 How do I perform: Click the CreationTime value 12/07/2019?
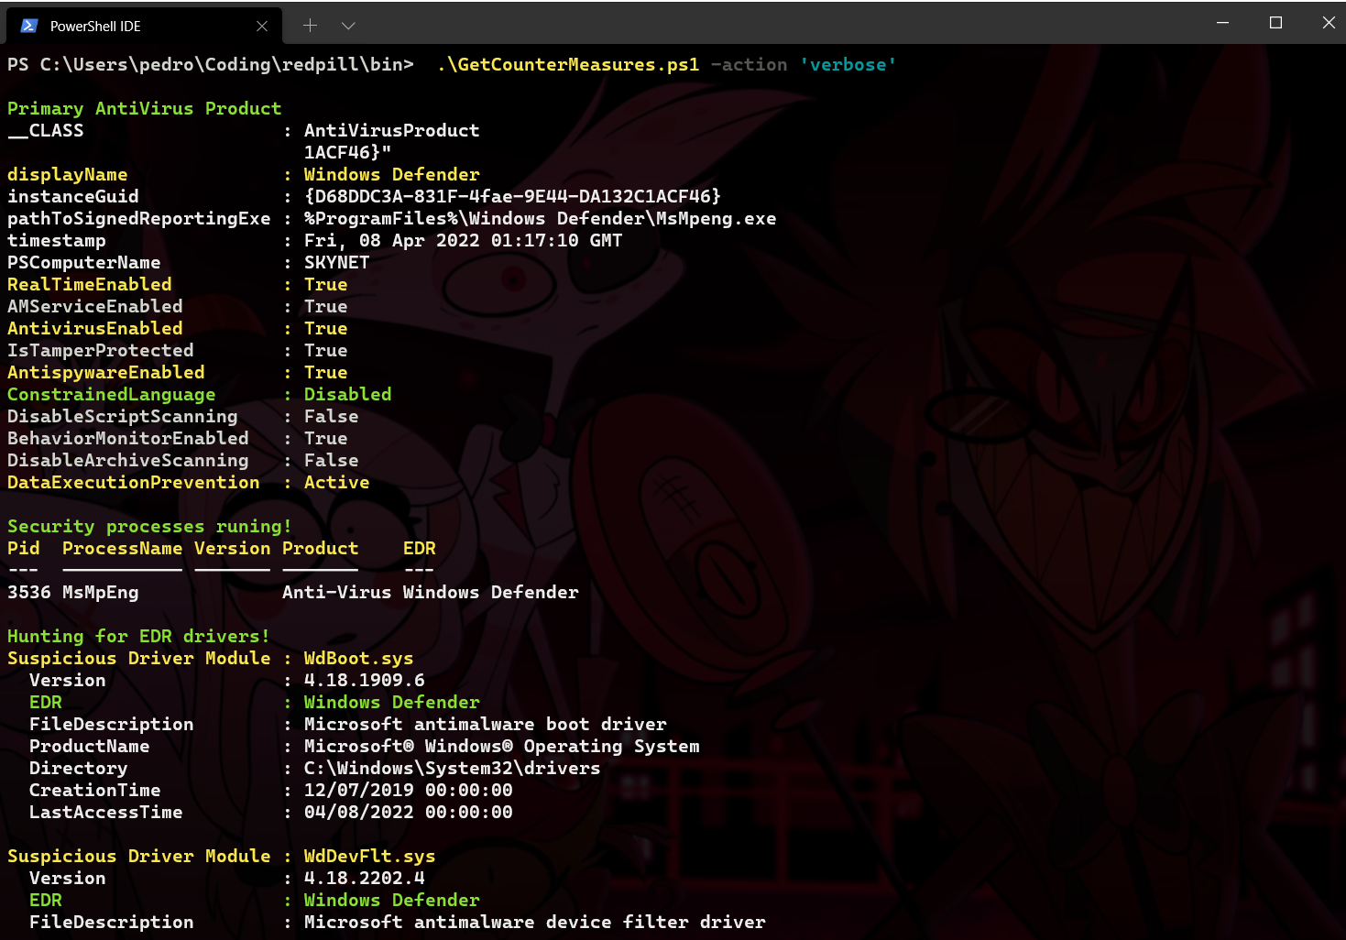(x=408, y=791)
